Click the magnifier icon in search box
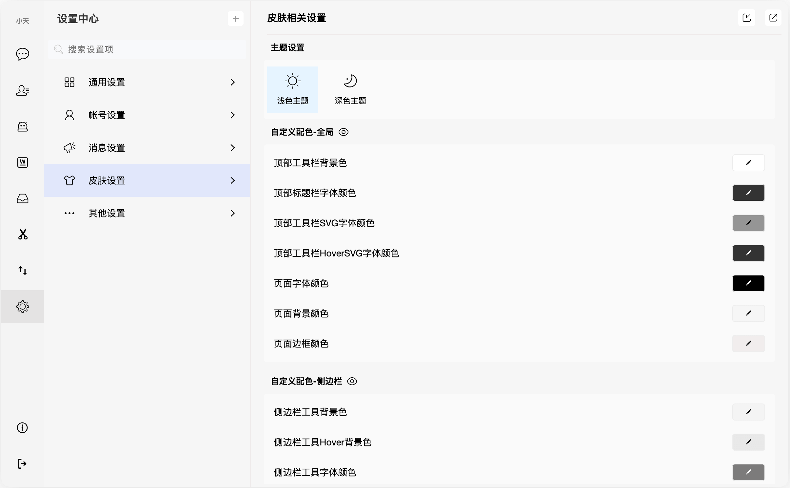 click(58, 49)
